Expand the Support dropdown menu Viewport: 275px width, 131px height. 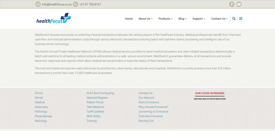pos(199,19)
